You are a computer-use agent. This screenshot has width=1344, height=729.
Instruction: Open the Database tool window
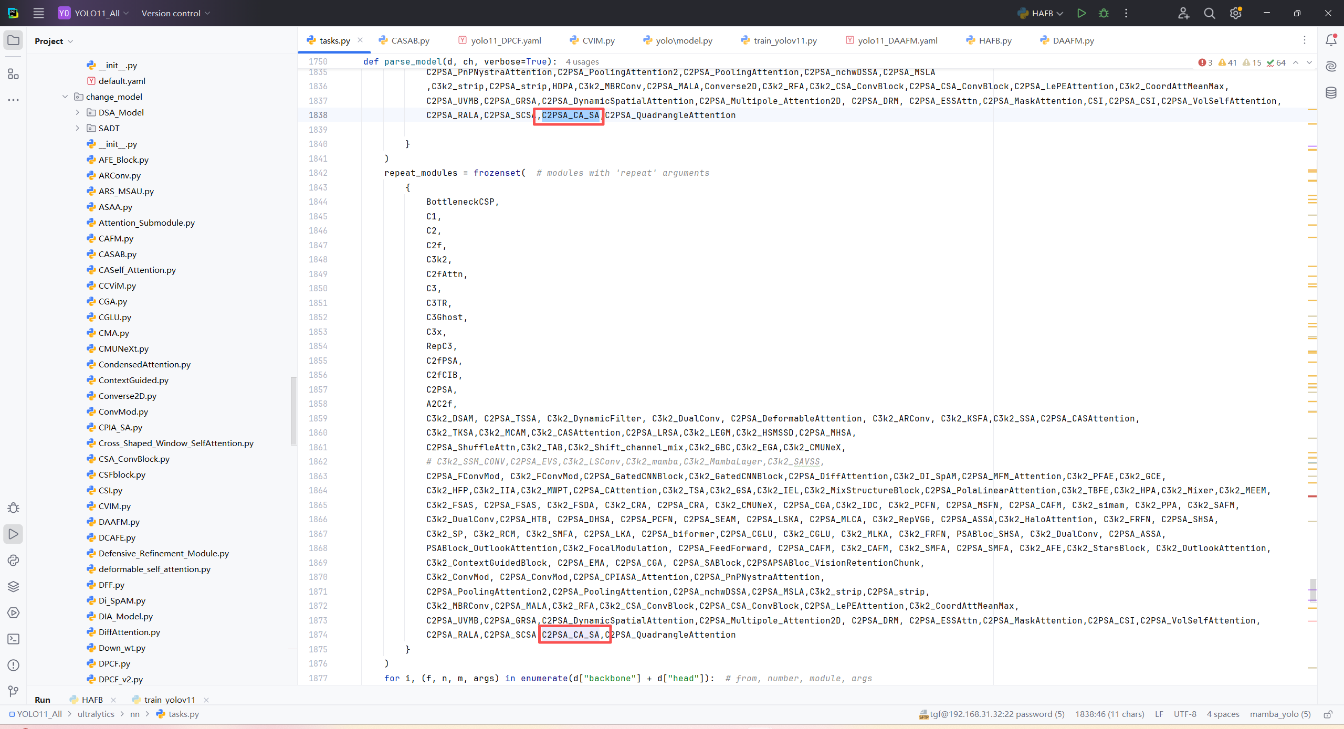click(x=1331, y=93)
